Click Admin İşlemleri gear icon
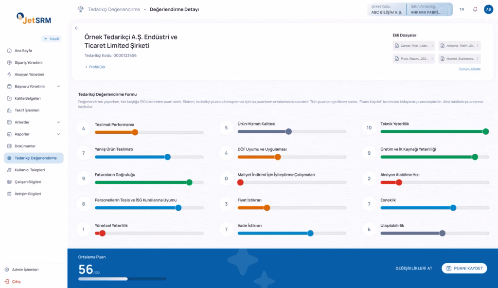 [7, 270]
